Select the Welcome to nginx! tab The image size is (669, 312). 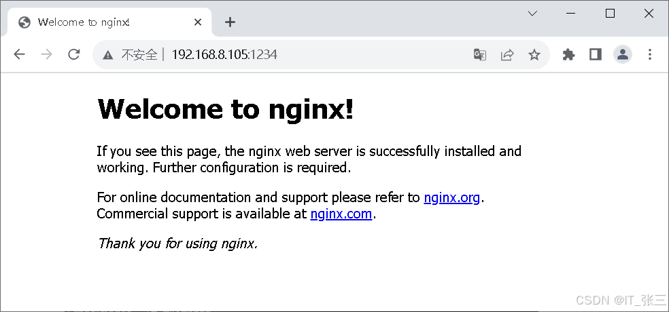click(x=110, y=22)
